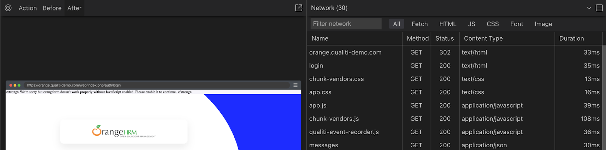The height and width of the screenshot is (150, 606).
Task: Filter network requests by JS
Action: click(472, 24)
